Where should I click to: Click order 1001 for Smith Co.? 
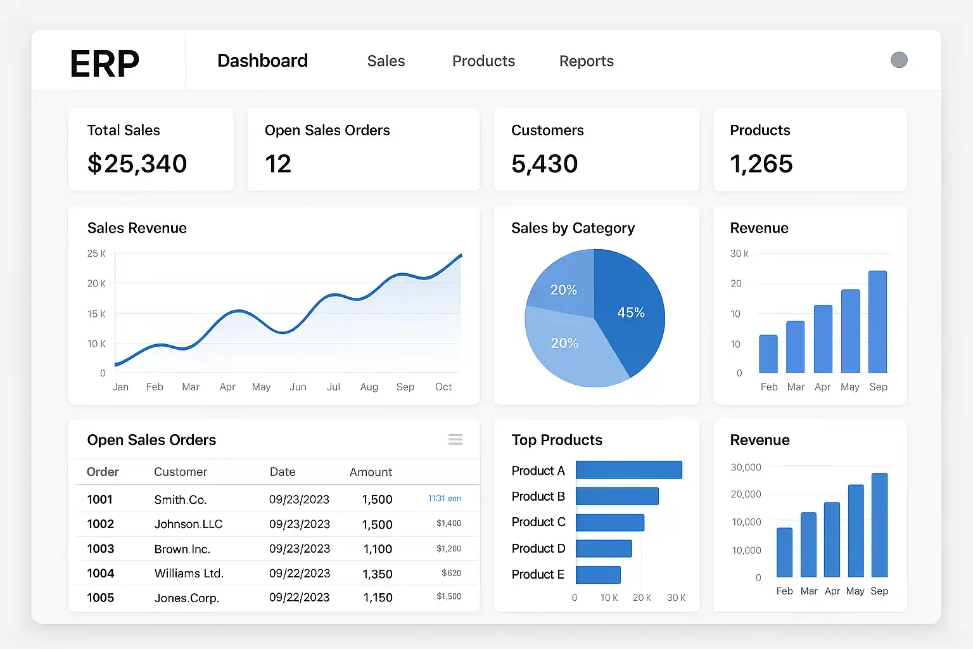(x=99, y=499)
